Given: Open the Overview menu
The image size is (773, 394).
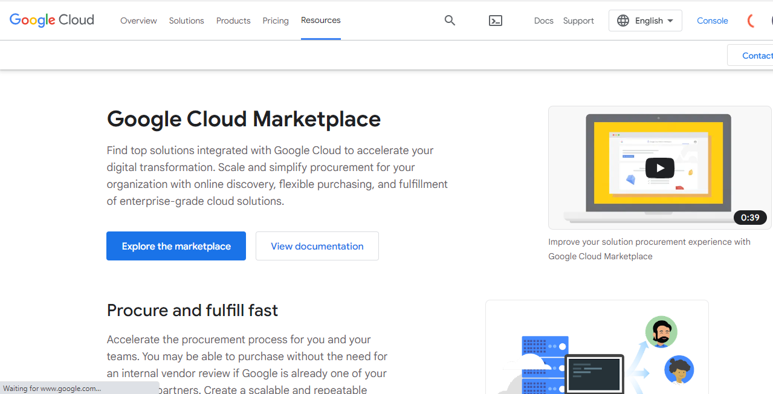Looking at the screenshot, I should point(138,21).
